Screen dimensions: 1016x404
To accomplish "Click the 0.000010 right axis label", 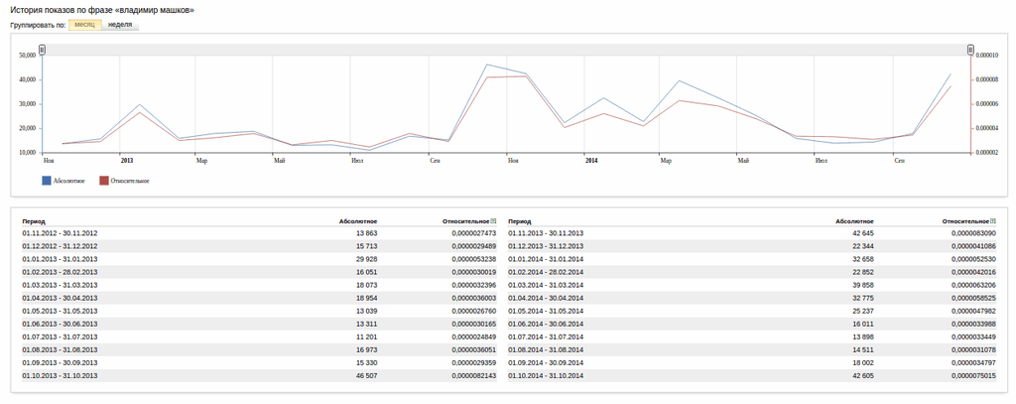I will click(986, 56).
